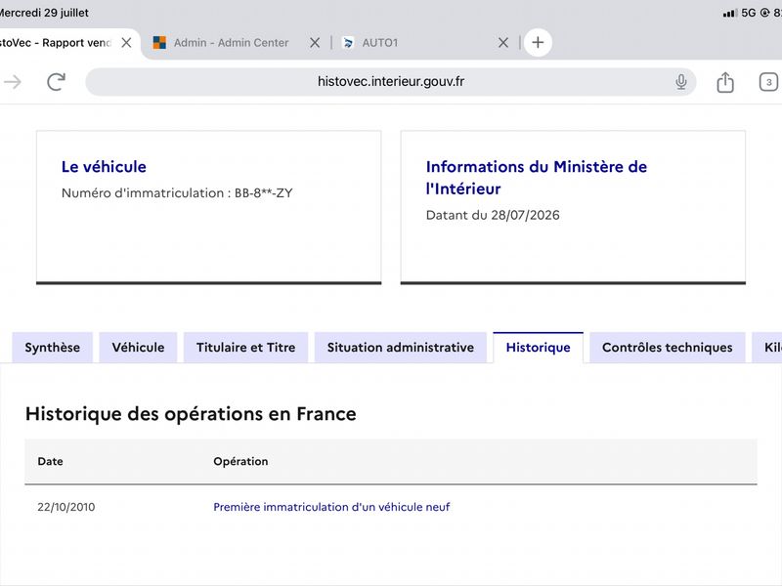Open the Situation administrative tab
782x586 pixels.
(401, 348)
